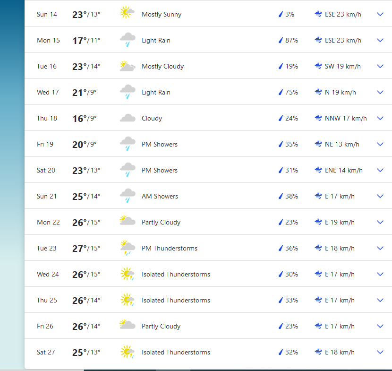Expand the Wed 17 forecast row chevron

[380, 92]
